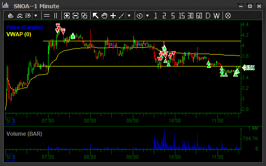This screenshot has width=266, height=166.
Task: Click the clock time-range icon
Action: click(x=140, y=16)
